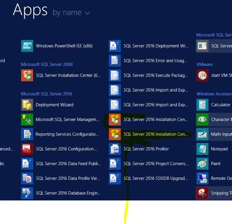Open the 'by name' sort dropdown
Screen dimensions: 232x224
tap(71, 13)
